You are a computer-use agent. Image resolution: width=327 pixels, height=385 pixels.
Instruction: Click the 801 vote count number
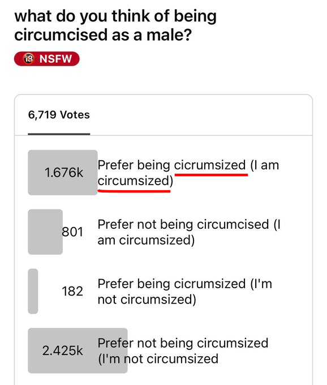72,232
